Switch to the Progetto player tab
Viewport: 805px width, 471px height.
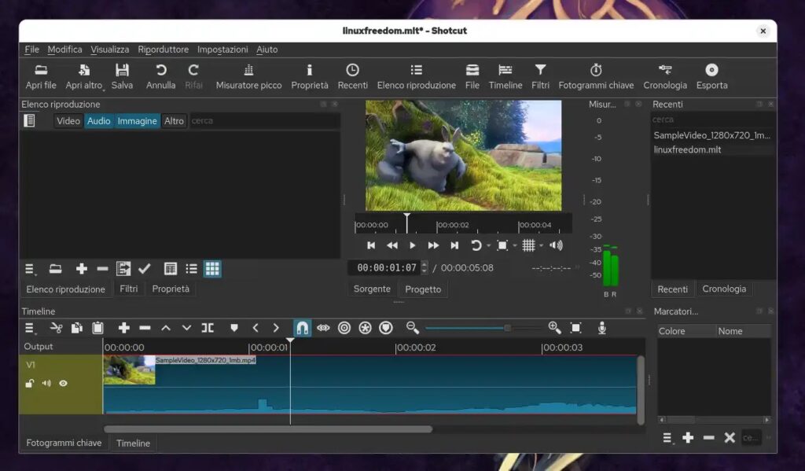[423, 289]
